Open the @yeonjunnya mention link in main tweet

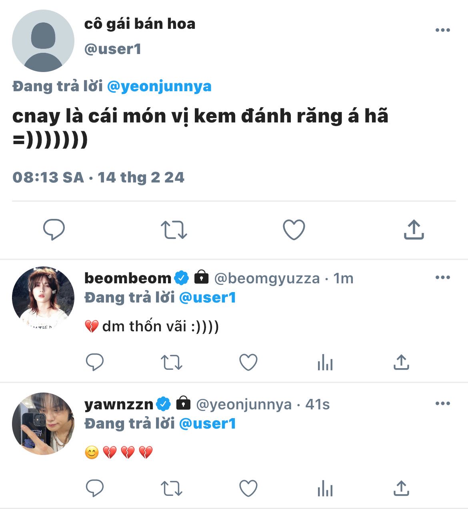click(x=159, y=86)
